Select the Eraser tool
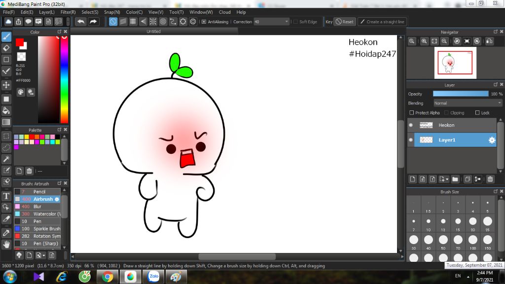 click(x=6, y=48)
